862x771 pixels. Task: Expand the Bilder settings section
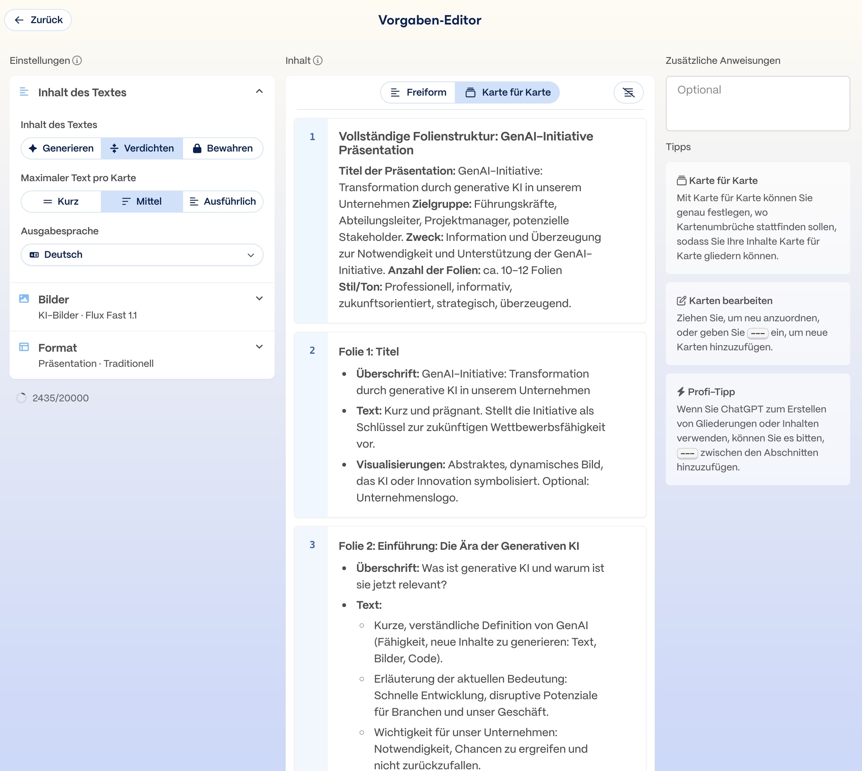259,299
